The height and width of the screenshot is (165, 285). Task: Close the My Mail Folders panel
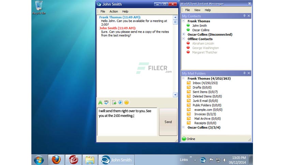click(x=249, y=73)
